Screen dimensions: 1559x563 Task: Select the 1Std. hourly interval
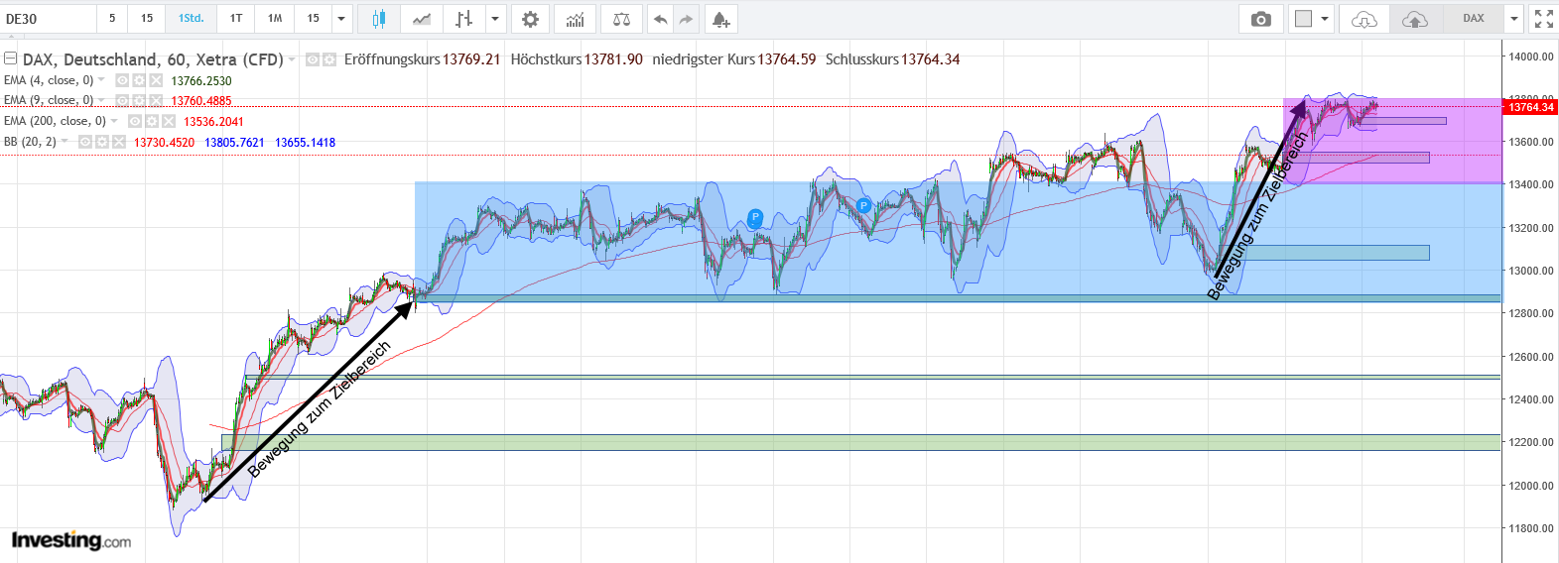(191, 19)
